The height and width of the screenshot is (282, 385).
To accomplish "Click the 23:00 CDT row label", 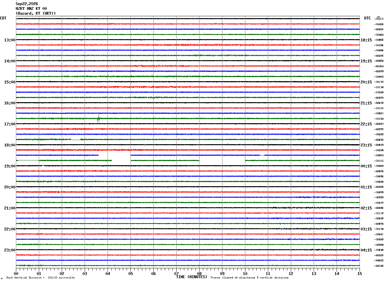I will (10, 250).
